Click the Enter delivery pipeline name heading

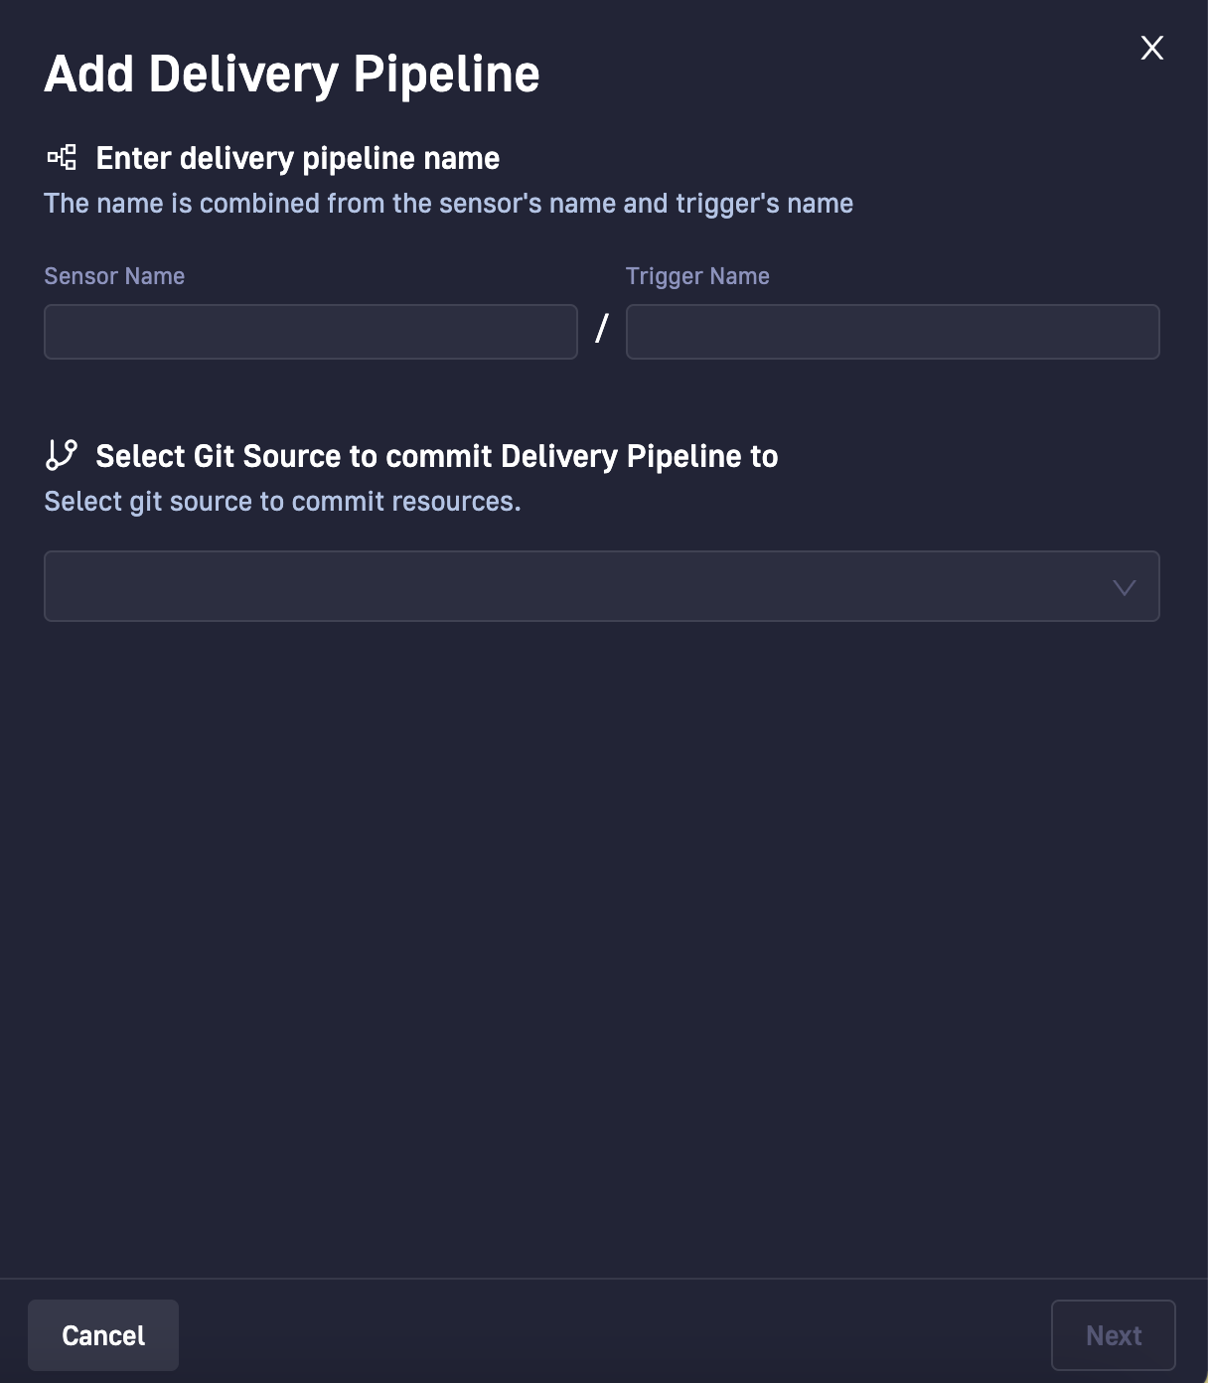click(x=298, y=158)
